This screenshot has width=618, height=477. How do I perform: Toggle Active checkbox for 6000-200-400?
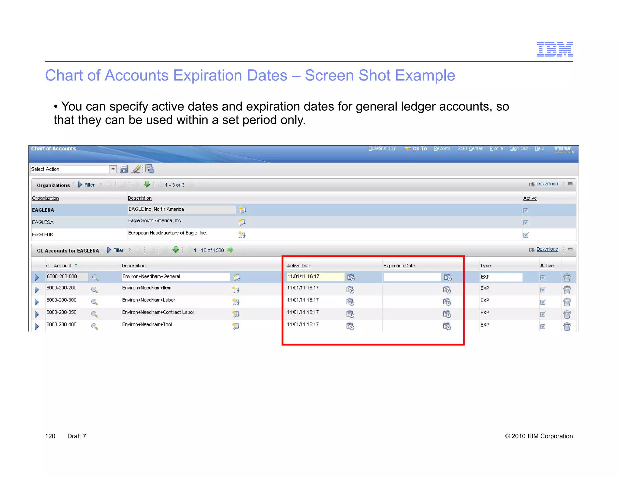543,327
